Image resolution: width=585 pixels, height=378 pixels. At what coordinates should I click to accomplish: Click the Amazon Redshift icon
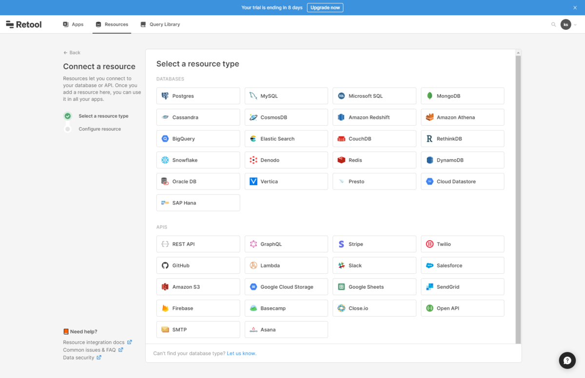click(341, 117)
